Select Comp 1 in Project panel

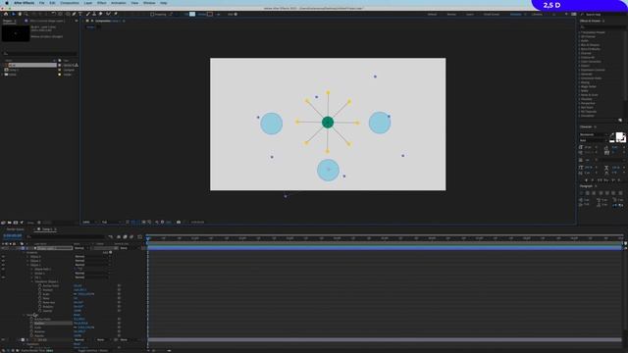(x=14, y=70)
